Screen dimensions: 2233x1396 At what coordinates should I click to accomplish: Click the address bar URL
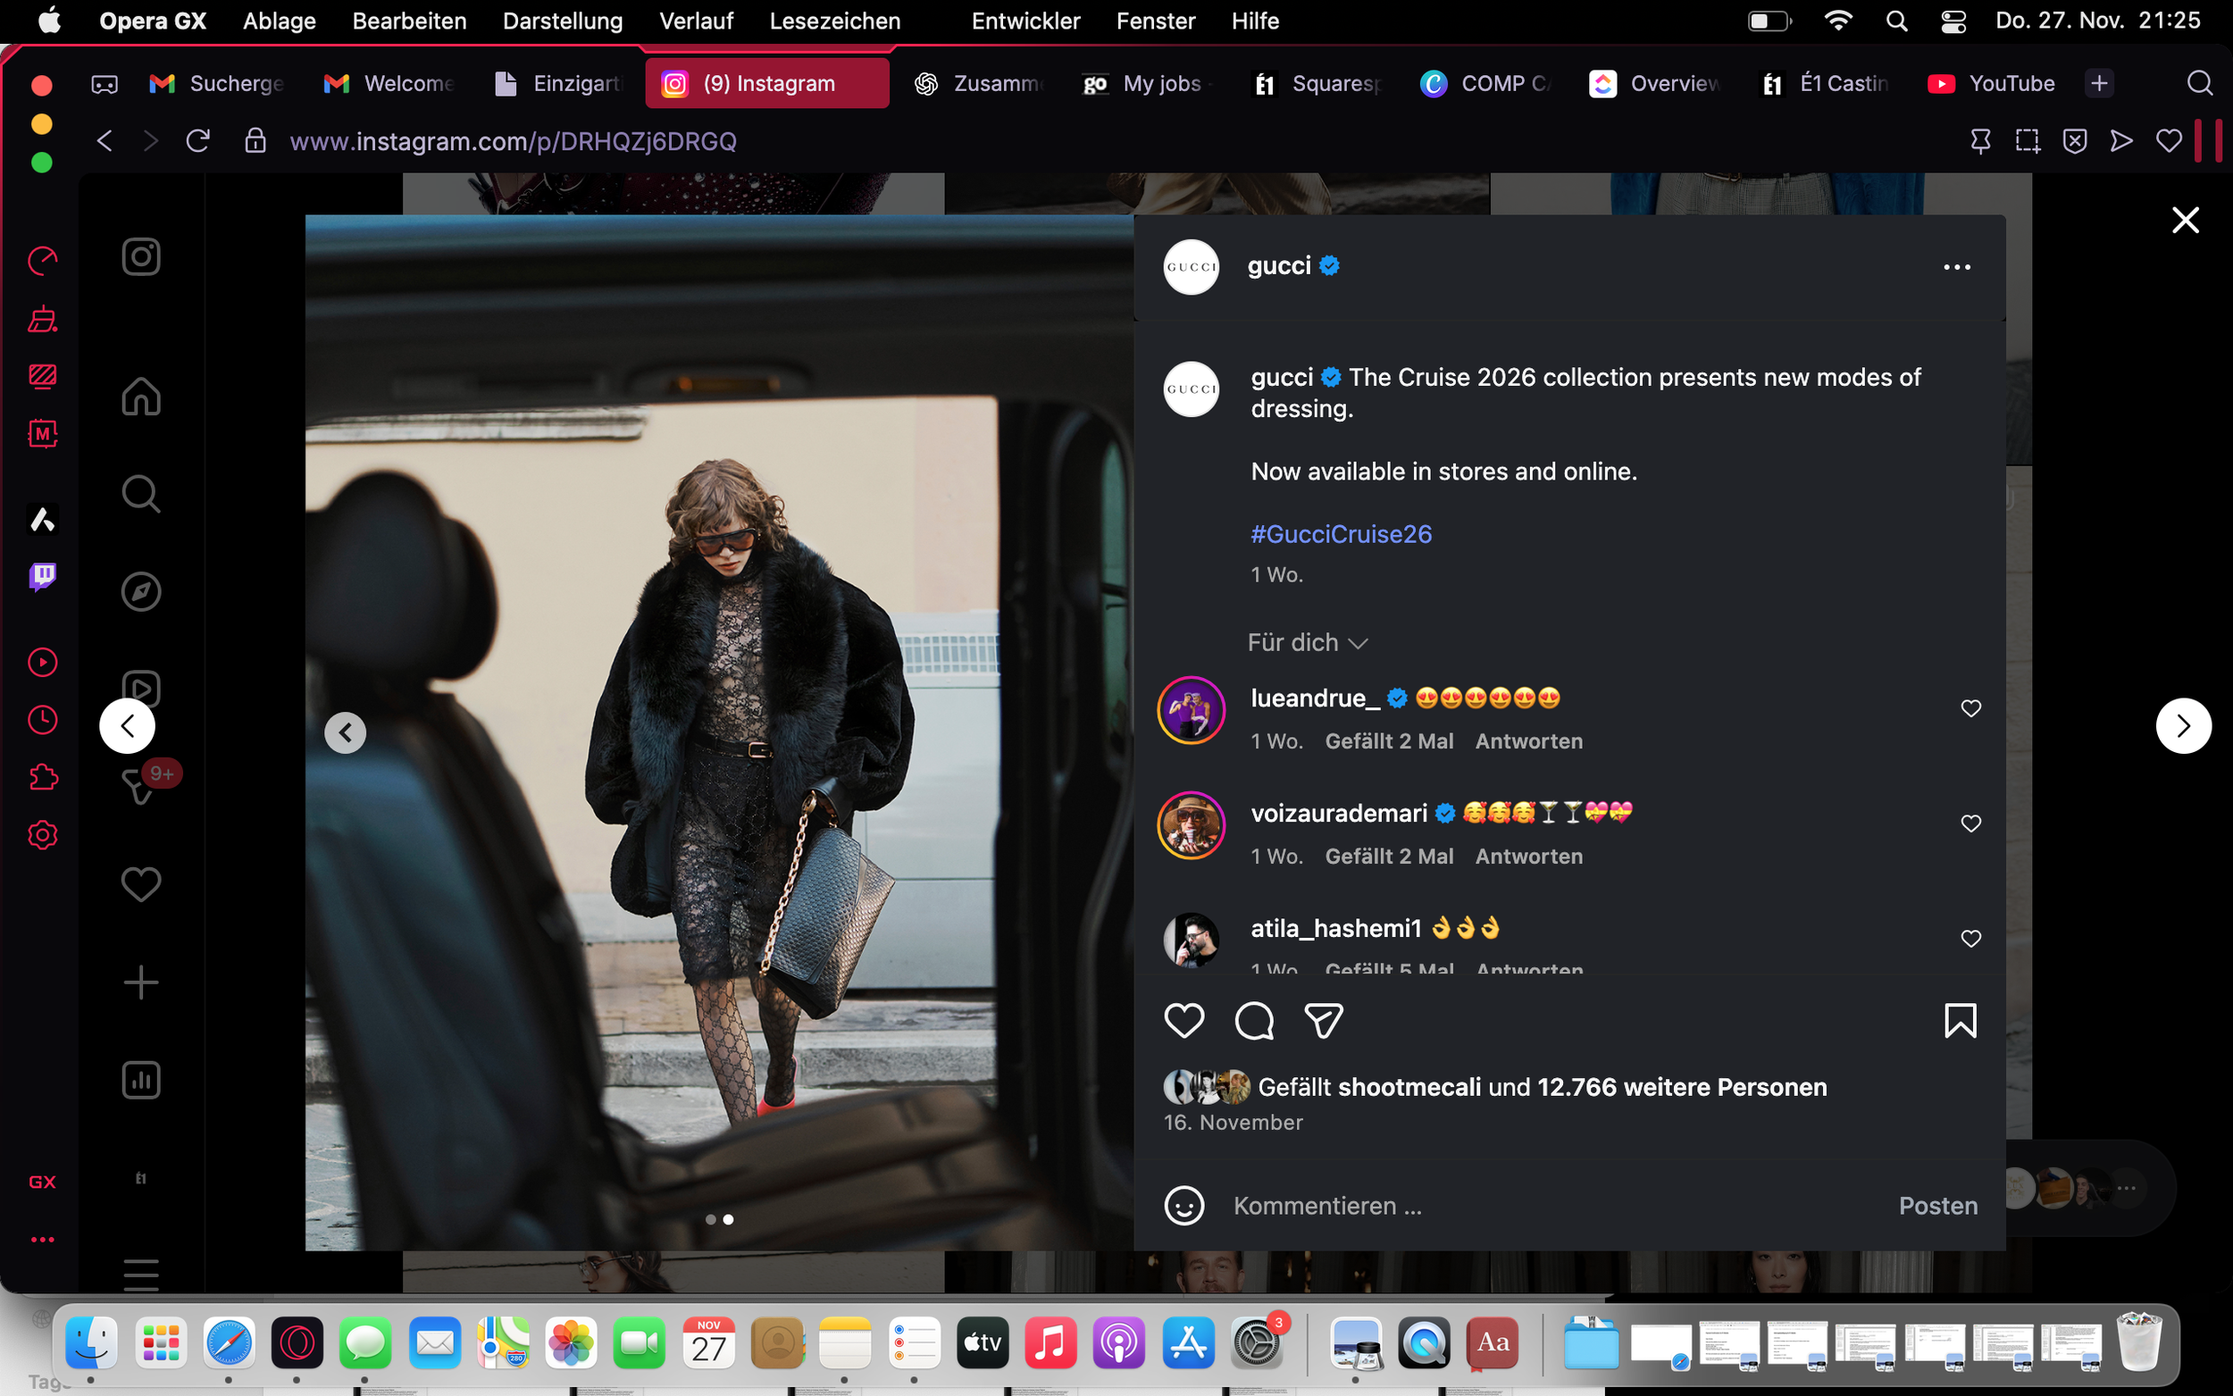point(513,141)
